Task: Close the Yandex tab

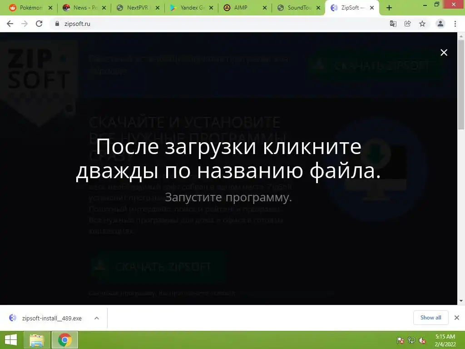Action: [211, 8]
